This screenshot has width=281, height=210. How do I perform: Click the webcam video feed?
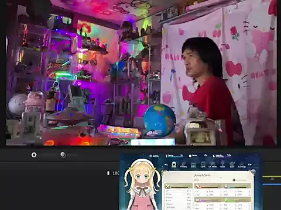click(141, 73)
